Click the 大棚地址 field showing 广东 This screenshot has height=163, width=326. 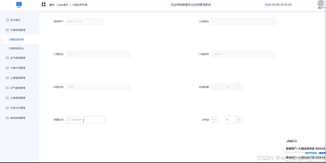pos(98,54)
